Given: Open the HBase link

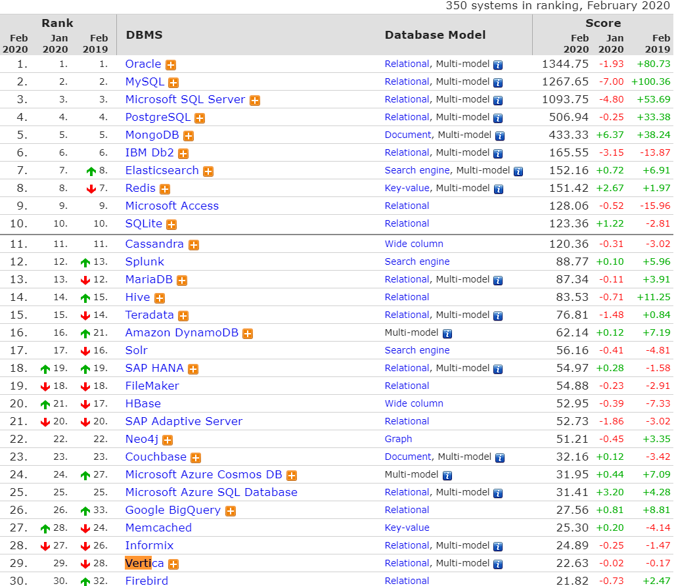Looking at the screenshot, I should (143, 403).
